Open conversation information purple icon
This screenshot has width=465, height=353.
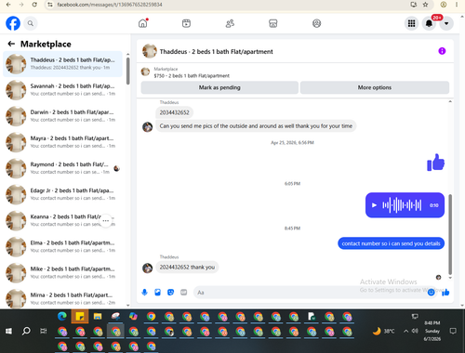[x=442, y=51]
